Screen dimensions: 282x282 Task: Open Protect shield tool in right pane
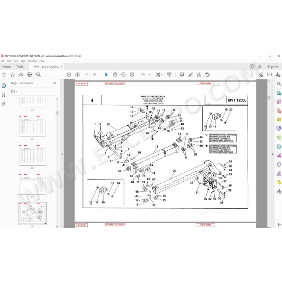pos(279,164)
